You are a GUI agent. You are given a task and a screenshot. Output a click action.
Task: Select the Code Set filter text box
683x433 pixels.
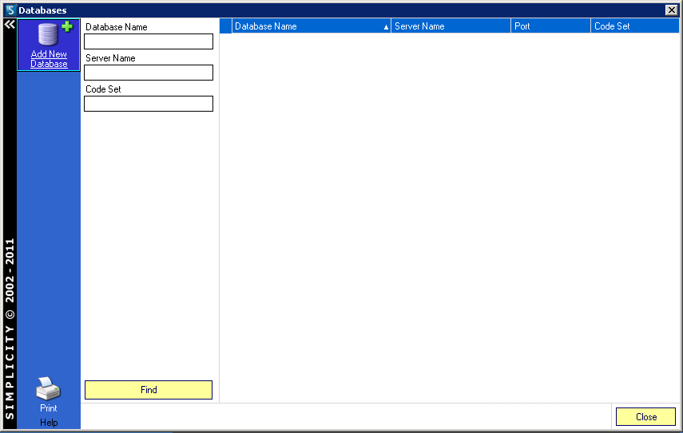click(149, 104)
